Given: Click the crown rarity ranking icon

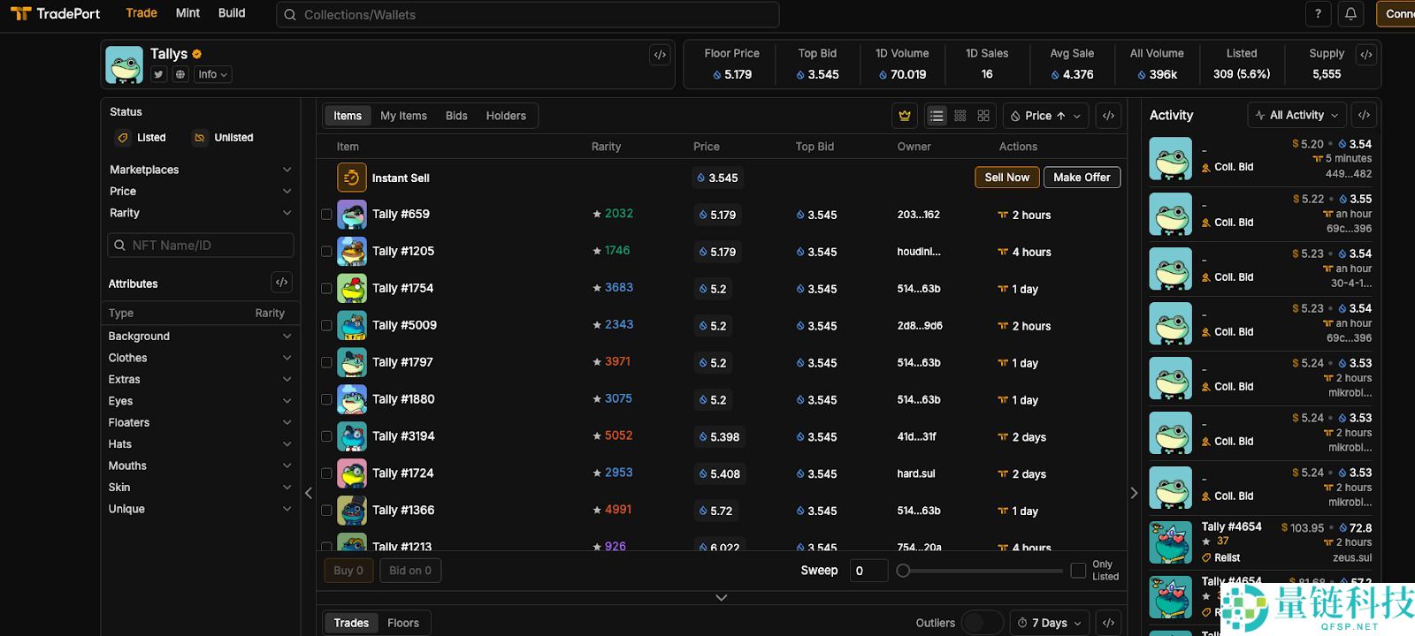Looking at the screenshot, I should [905, 116].
